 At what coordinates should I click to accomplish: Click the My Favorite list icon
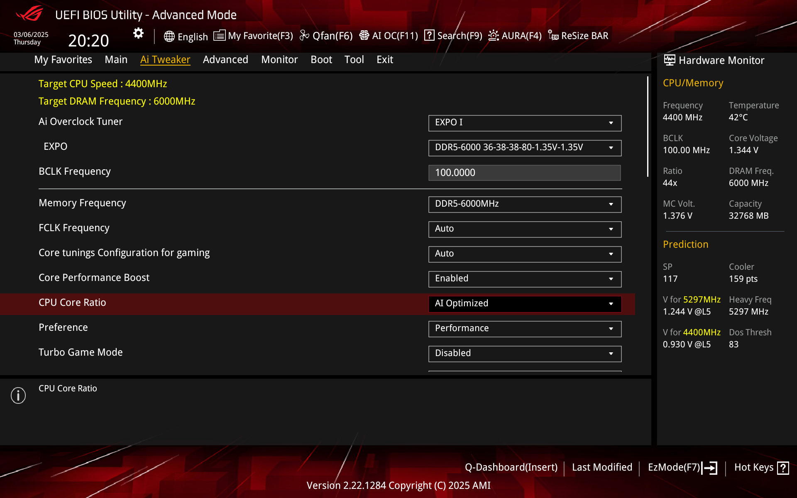219,35
